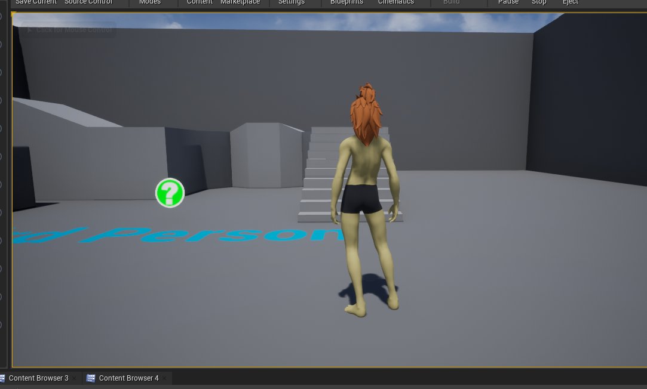The image size is (647, 389).
Task: Click the "Click for Mouse Control" overlay
Action: [x=68, y=30]
